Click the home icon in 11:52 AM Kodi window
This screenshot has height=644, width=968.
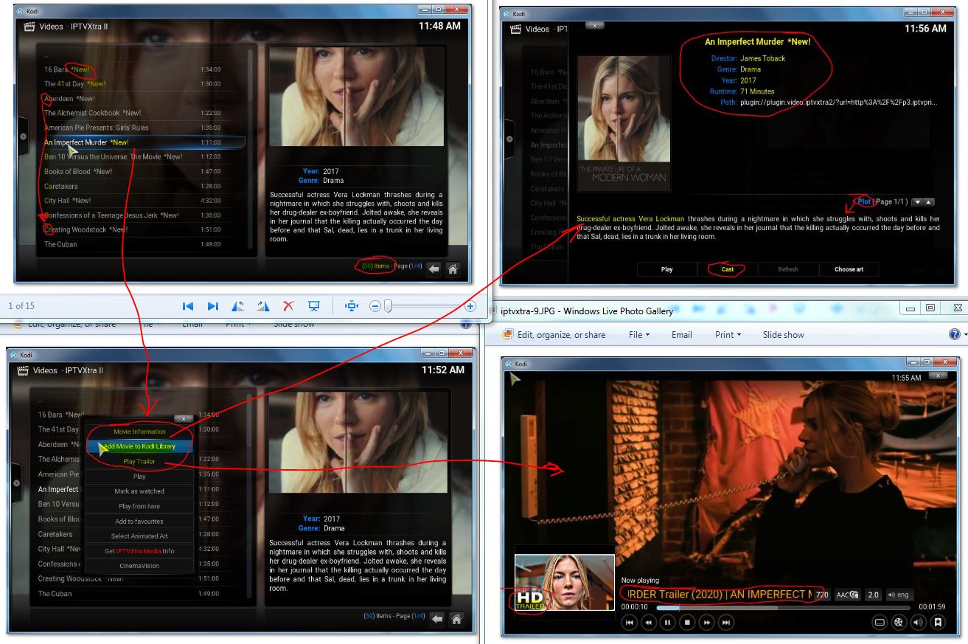tap(456, 618)
